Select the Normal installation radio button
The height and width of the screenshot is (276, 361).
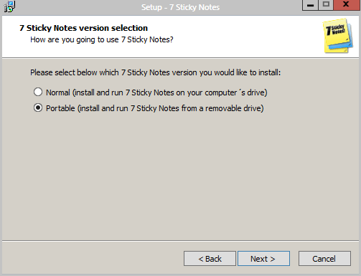coord(38,92)
